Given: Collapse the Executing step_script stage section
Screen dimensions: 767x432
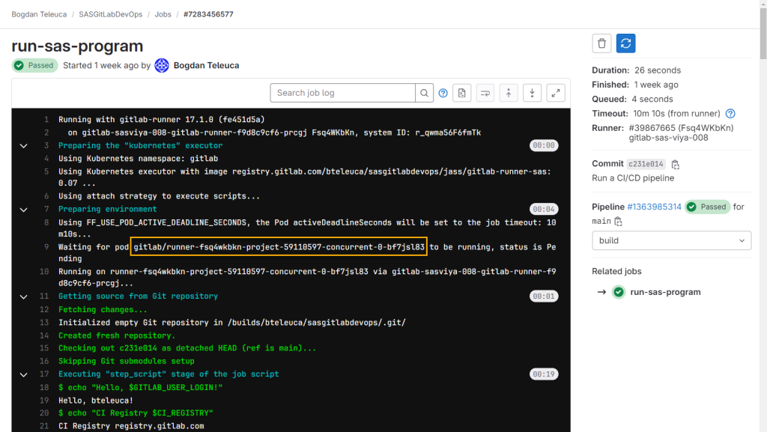Looking at the screenshot, I should click(x=23, y=374).
